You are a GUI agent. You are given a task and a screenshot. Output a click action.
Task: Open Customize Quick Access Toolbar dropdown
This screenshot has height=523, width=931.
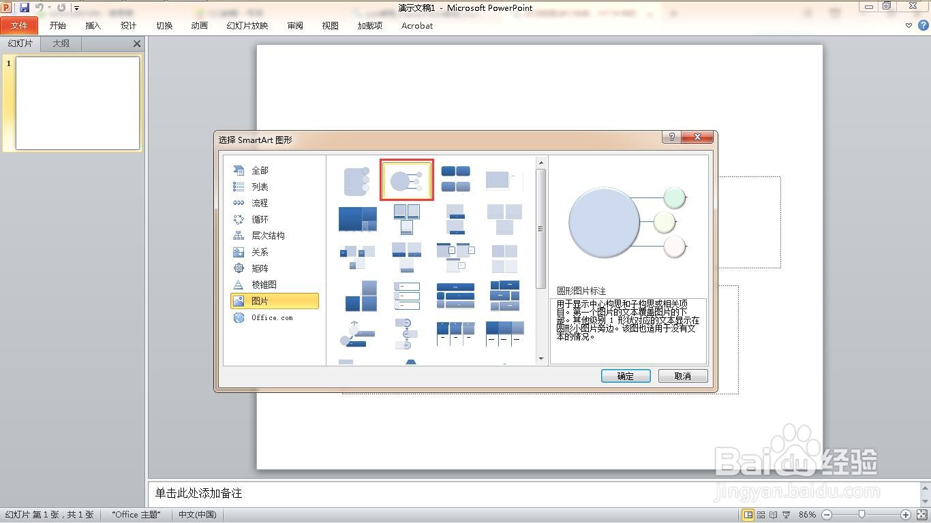[x=76, y=8]
